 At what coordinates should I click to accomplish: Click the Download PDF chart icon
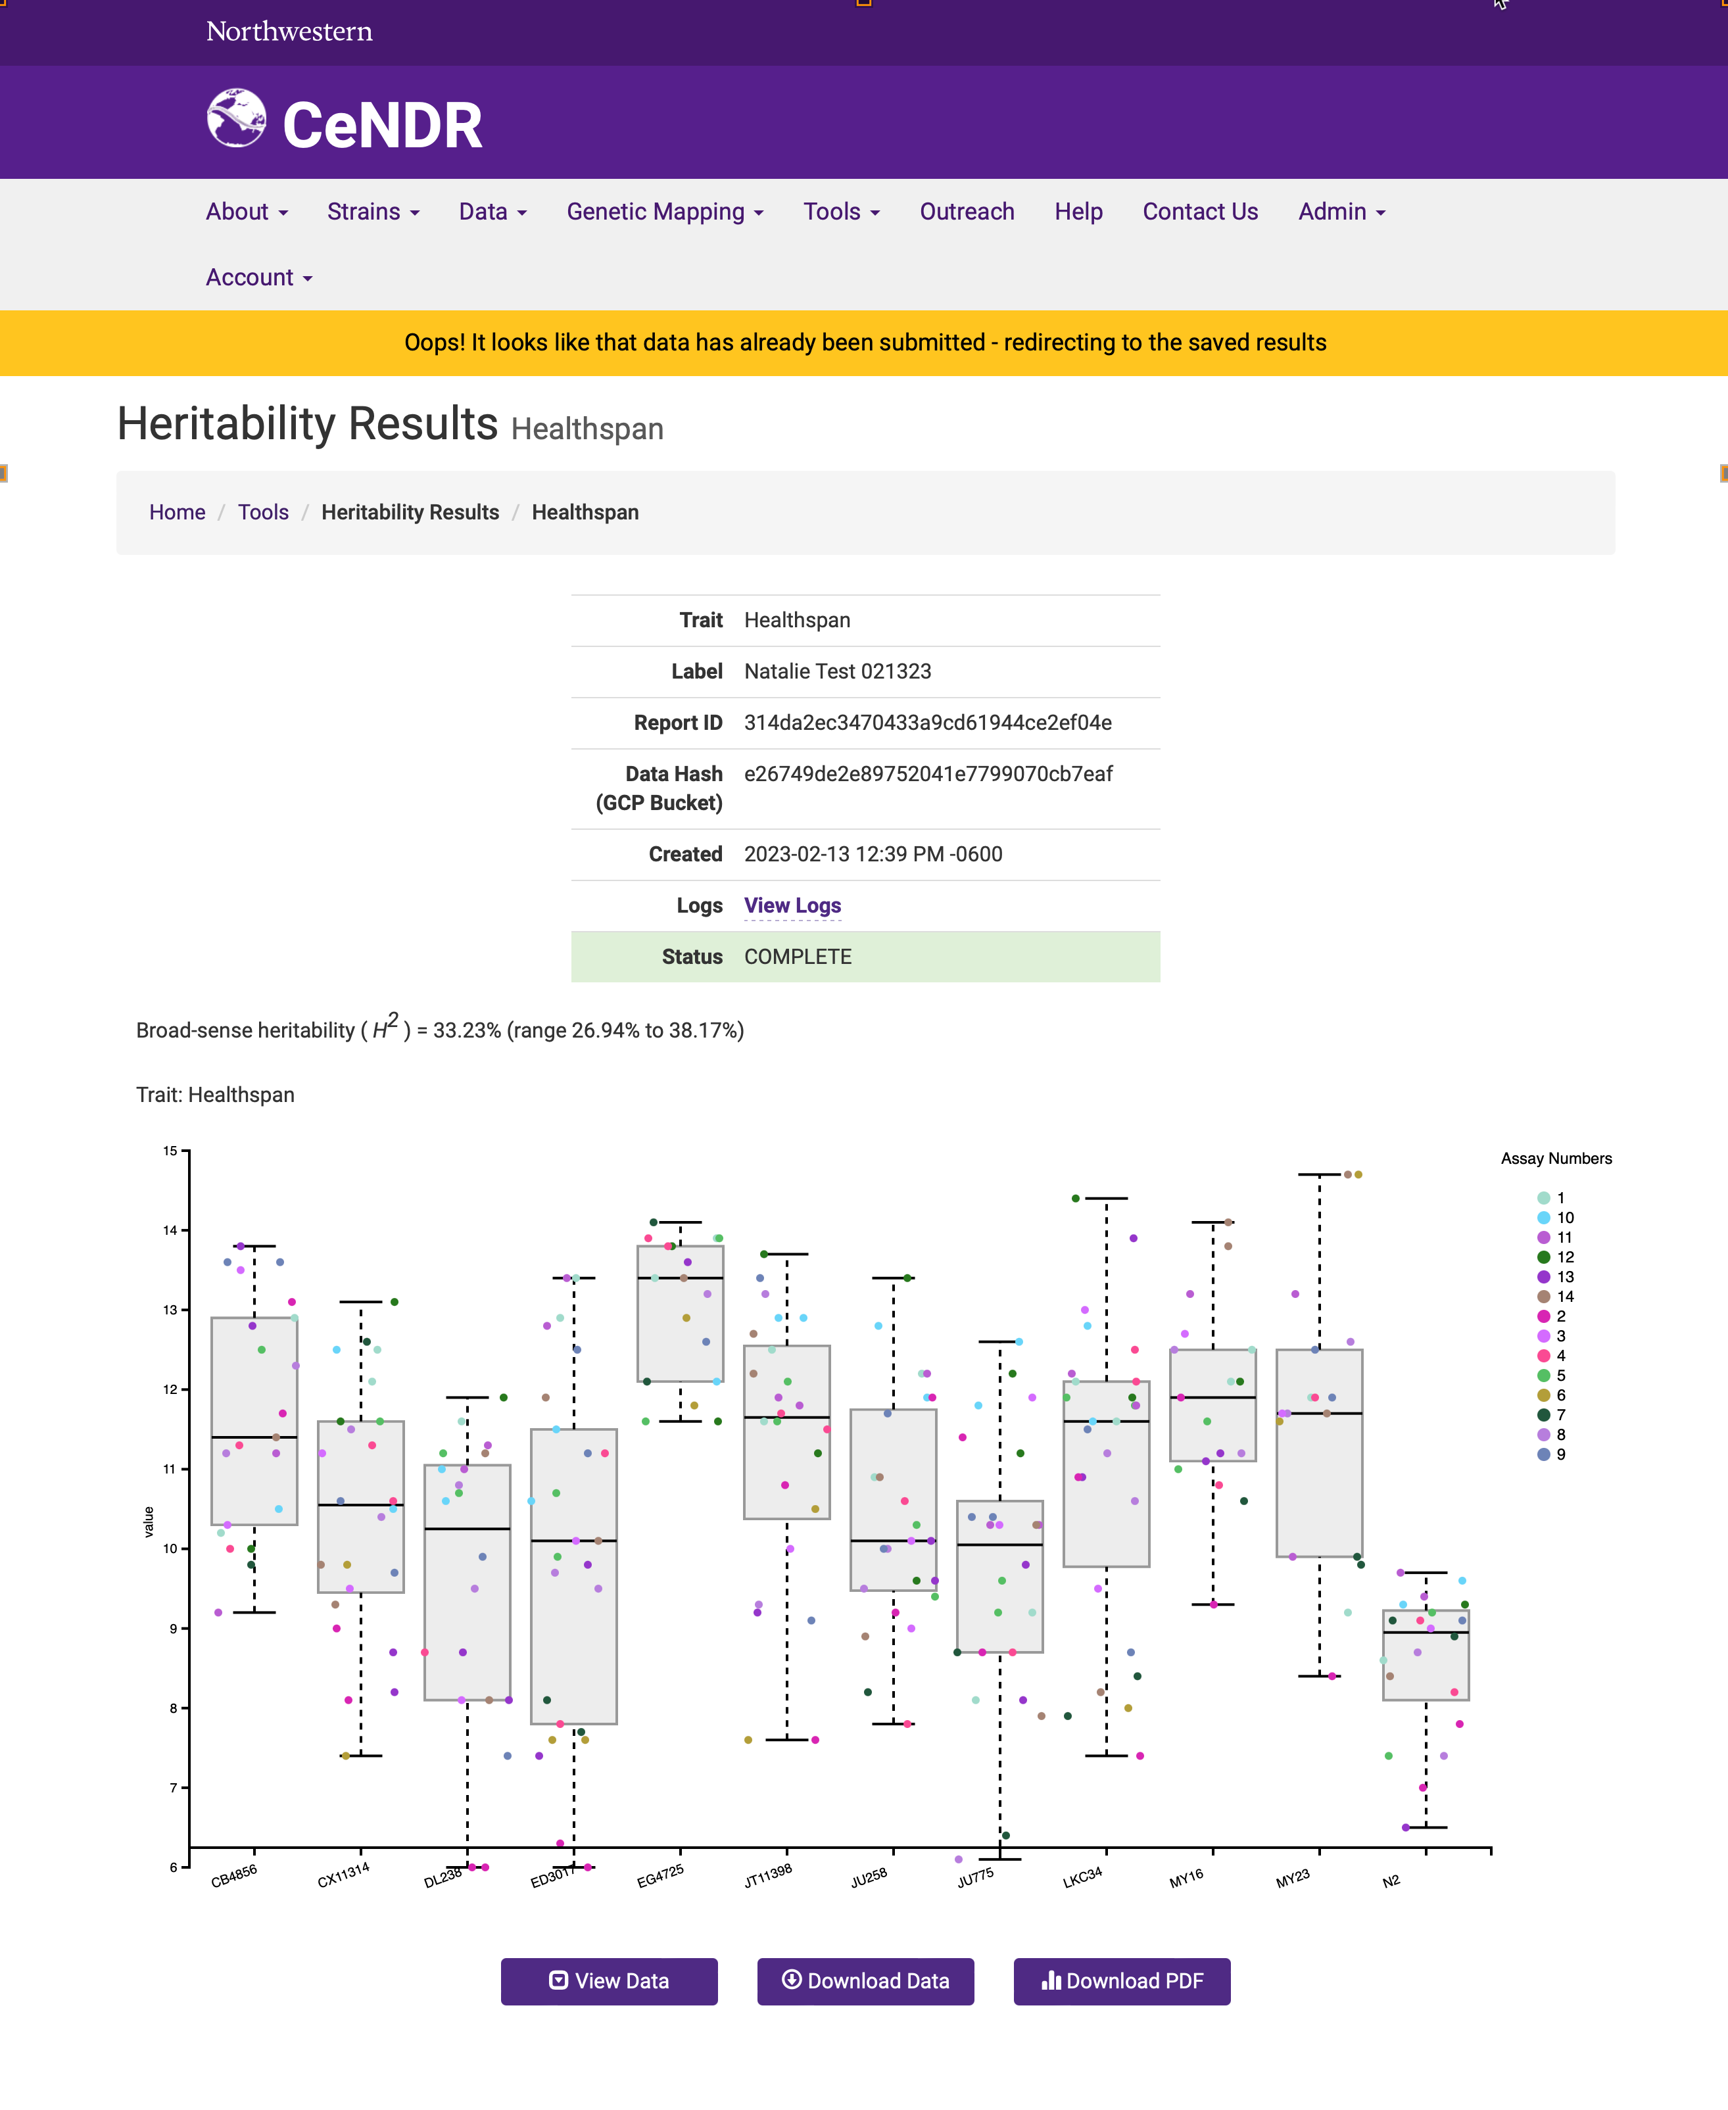point(1050,1980)
